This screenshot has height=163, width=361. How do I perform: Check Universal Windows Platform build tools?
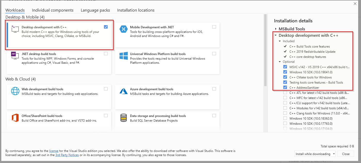[x=214, y=54]
